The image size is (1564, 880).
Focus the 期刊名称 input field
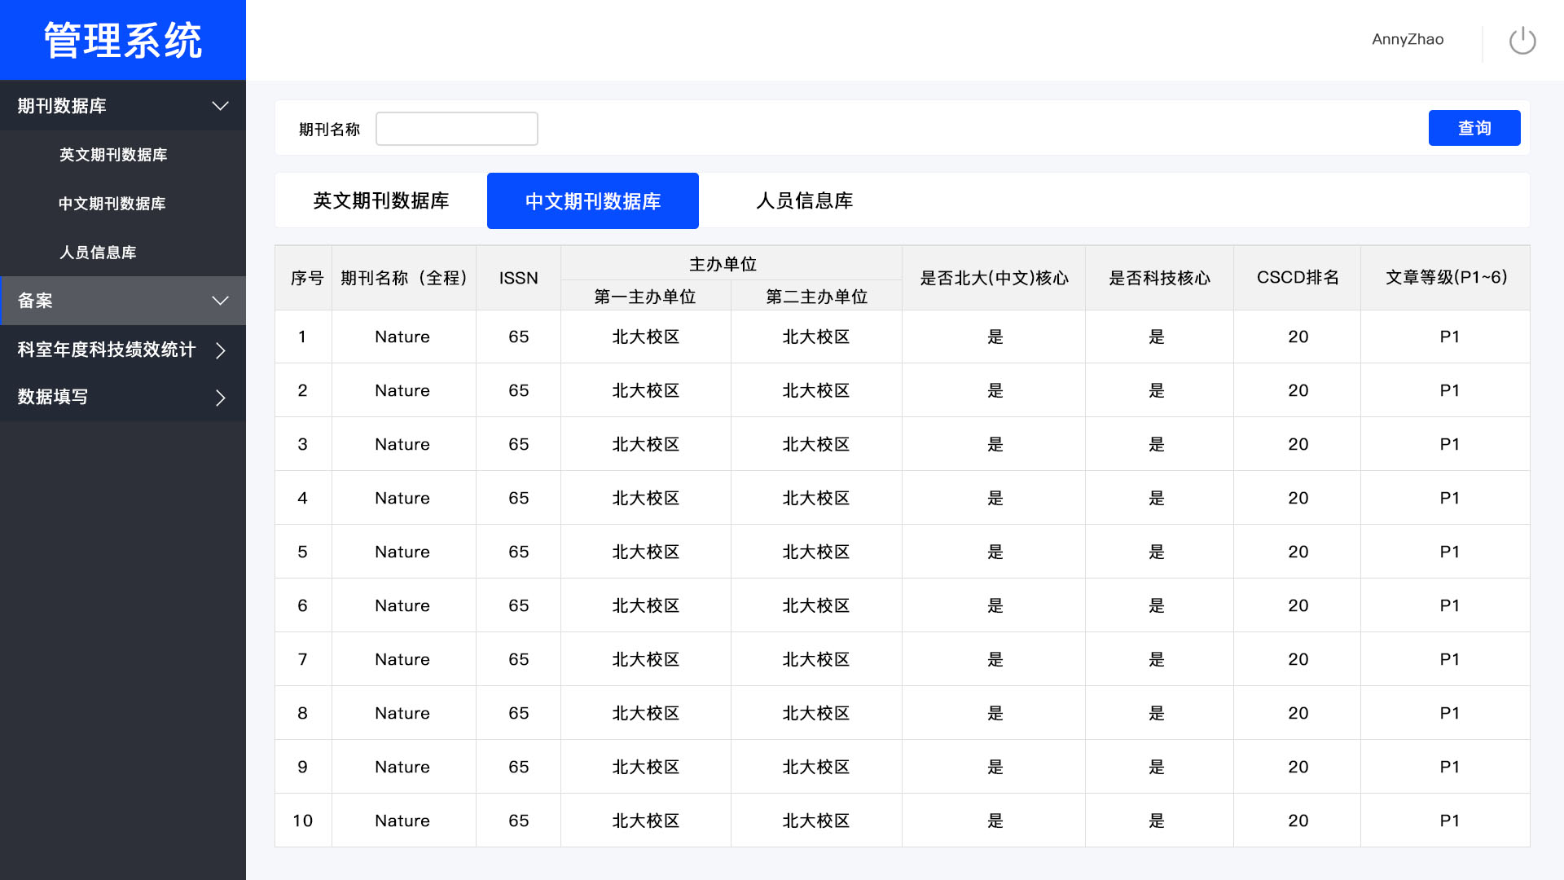click(x=456, y=129)
